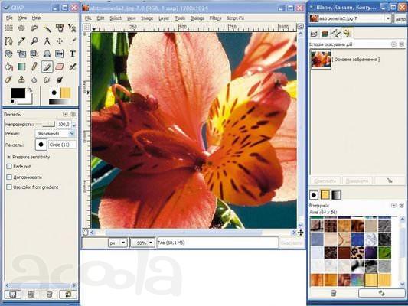Open the 50% zoom dropdown
This screenshot has width=408, height=306.
(142, 243)
